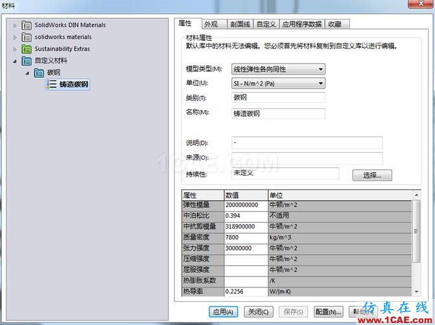The height and width of the screenshot is (325, 435).
Task: Click the 选择... sustainability button
Action: point(372,175)
